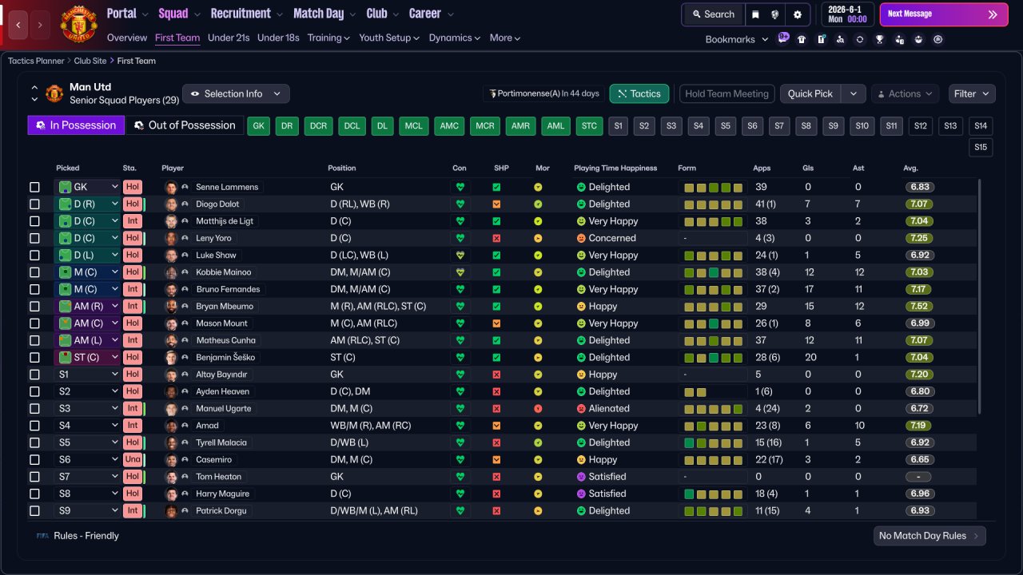The height and width of the screenshot is (575, 1023).
Task: Click the last bookmark icon on the right
Action: (x=938, y=39)
